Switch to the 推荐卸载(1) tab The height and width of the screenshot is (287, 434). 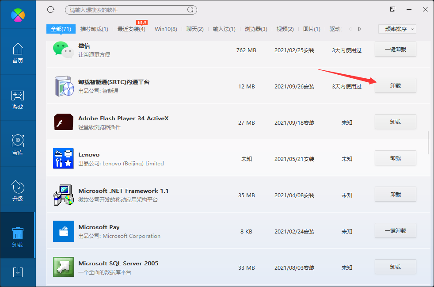click(x=94, y=29)
